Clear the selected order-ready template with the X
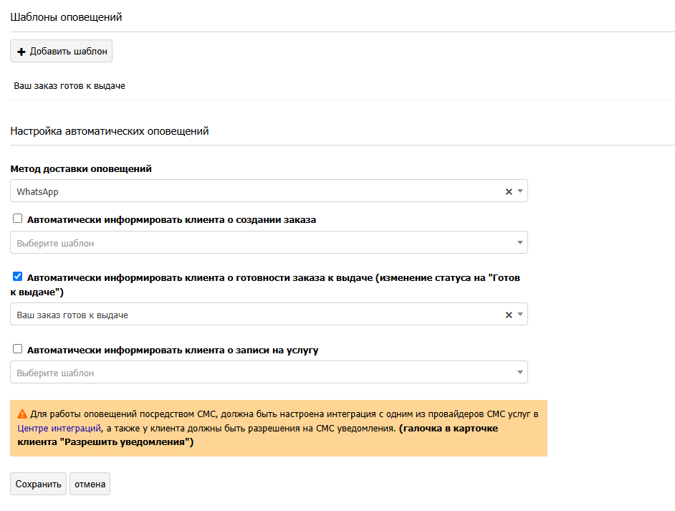Image resolution: width=675 pixels, height=511 pixels. 509,315
